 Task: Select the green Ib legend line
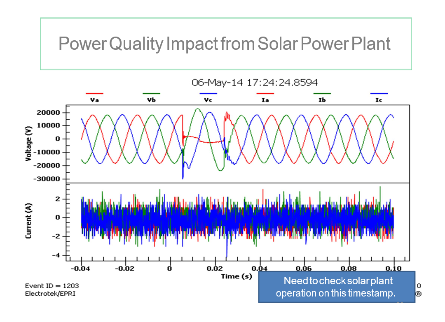click(x=322, y=94)
